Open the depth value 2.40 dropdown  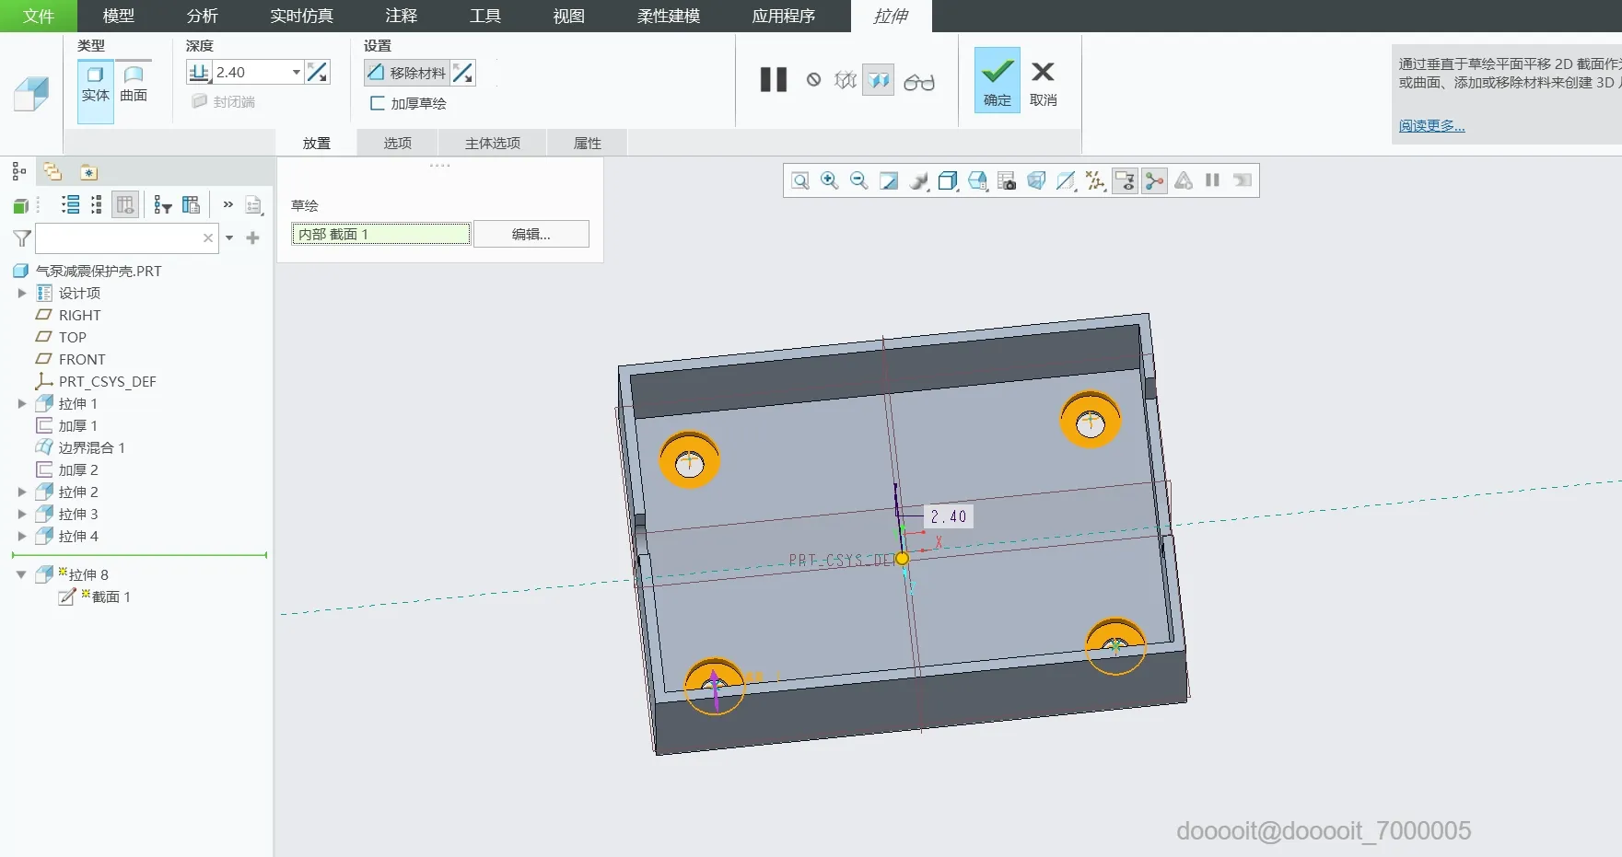296,72
